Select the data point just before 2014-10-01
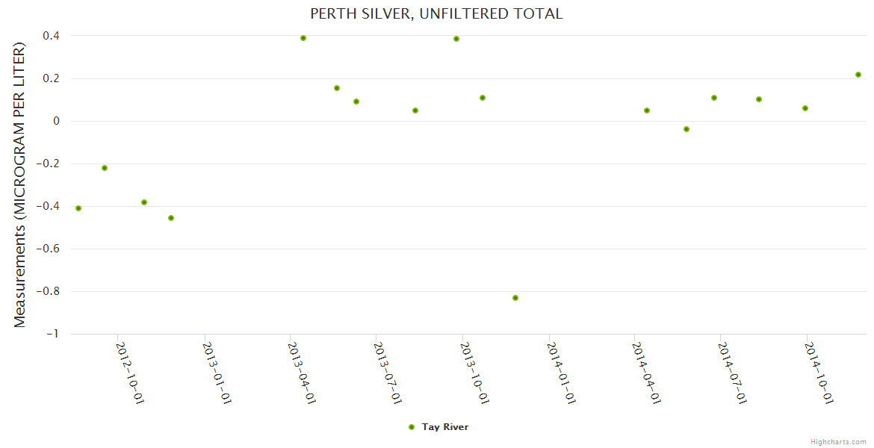 click(x=805, y=108)
